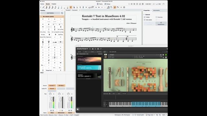Select the Kontakt Factory Library 2
Image resolution: width=207 pixels, height=116 pixels.
click(89, 76)
